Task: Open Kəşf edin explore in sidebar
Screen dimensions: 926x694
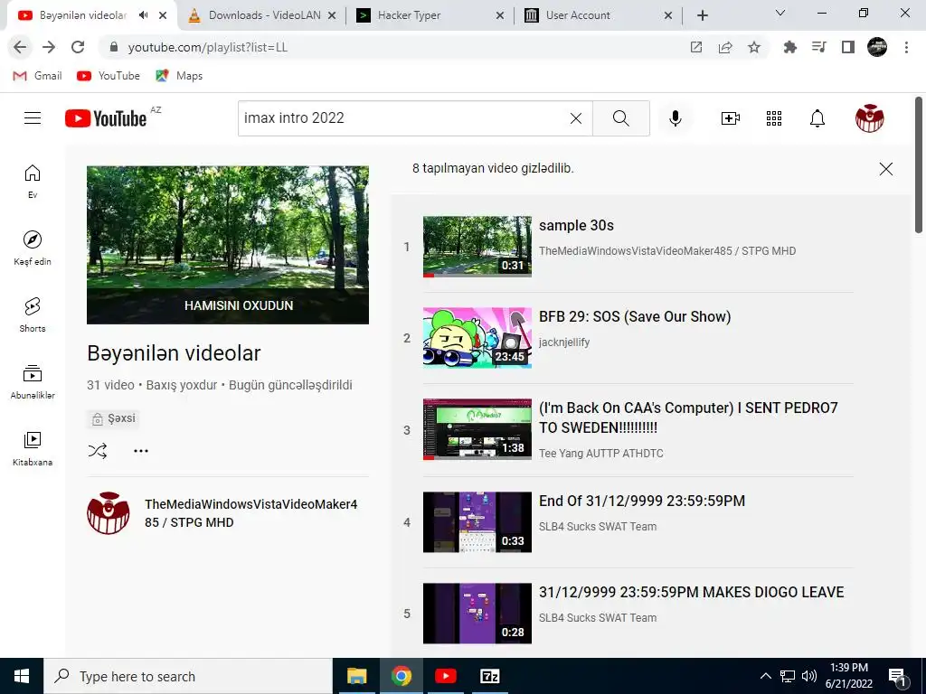Action: (33, 248)
